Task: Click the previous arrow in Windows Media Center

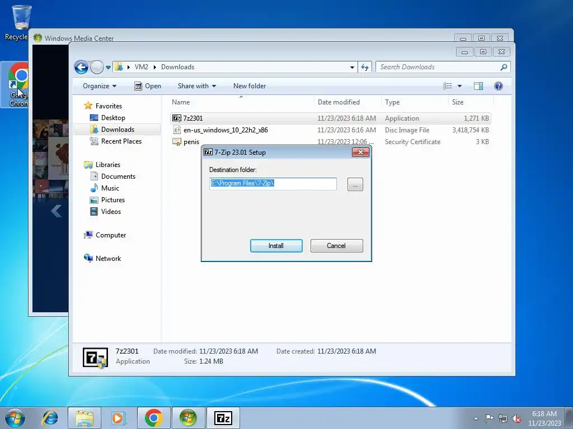Action: 57,211
